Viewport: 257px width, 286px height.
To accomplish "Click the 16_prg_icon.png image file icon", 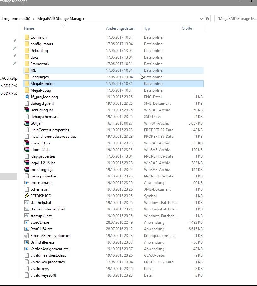I will pos(27,97).
